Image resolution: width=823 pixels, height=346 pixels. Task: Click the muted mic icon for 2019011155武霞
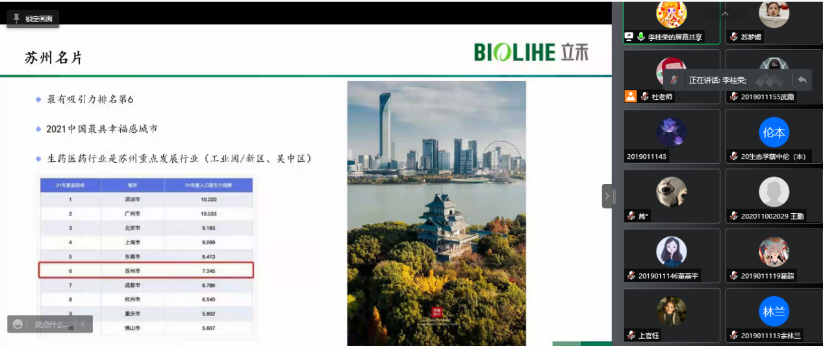point(733,97)
